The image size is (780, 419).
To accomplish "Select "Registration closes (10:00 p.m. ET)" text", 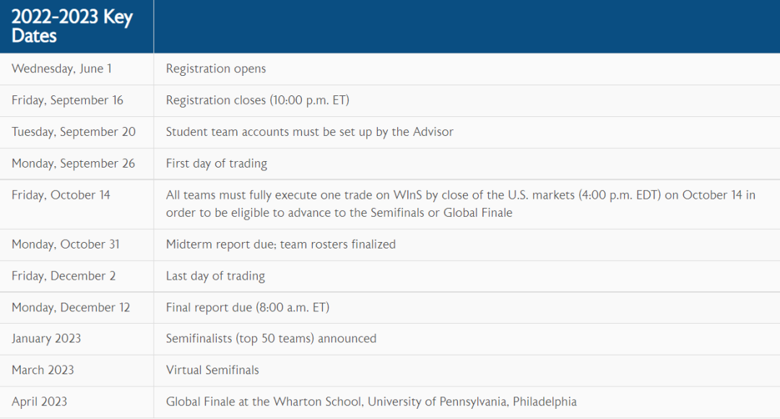I will click(257, 100).
